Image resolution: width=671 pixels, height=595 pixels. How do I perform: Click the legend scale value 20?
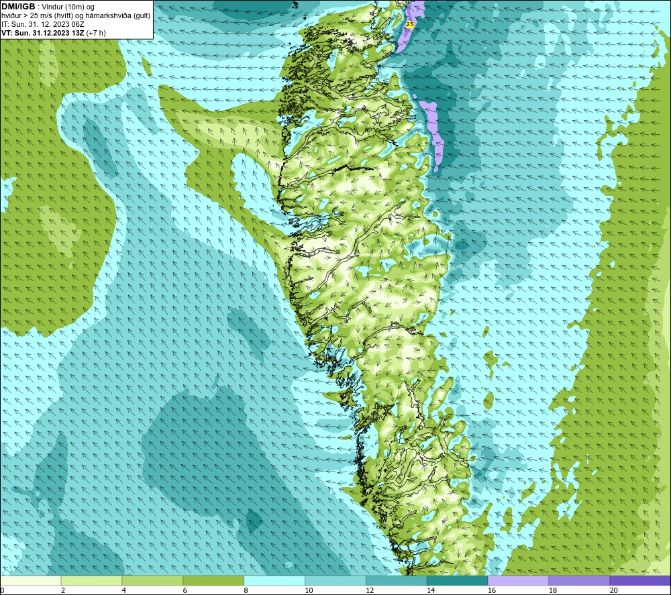(x=614, y=590)
